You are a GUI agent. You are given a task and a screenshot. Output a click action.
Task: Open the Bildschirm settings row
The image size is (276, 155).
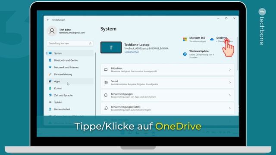coord(168,70)
